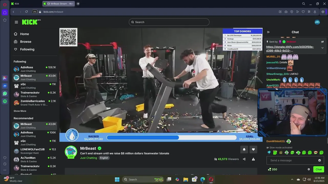The width and height of the screenshot is (328, 184).
Task: Open browser tab search magnifier
Action: point(303,4)
